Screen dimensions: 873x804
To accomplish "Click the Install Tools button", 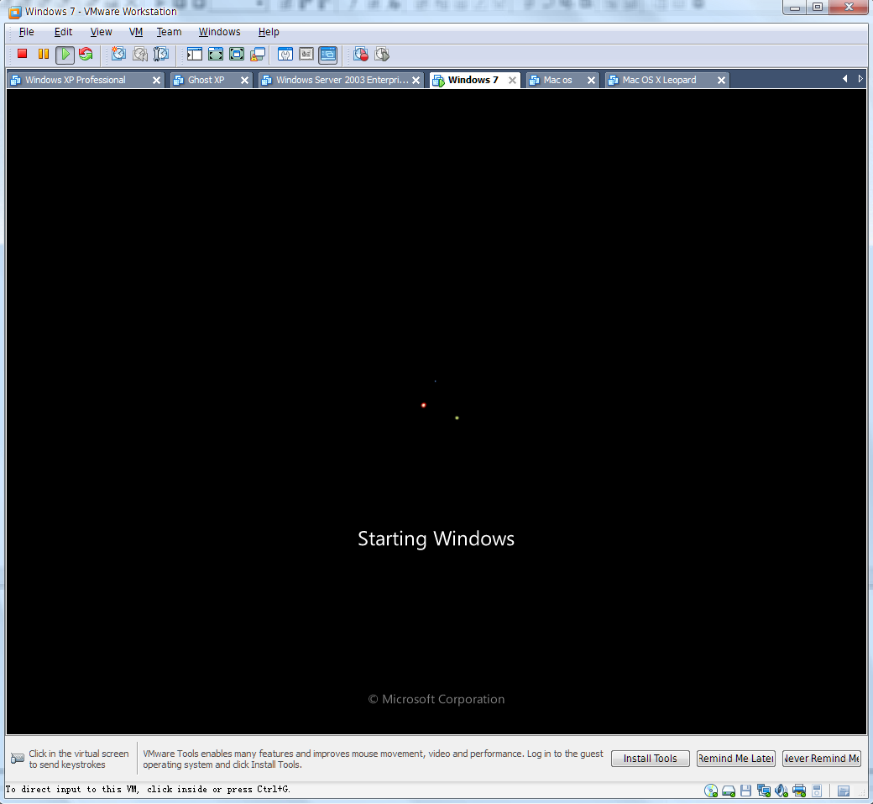I will pos(651,759).
